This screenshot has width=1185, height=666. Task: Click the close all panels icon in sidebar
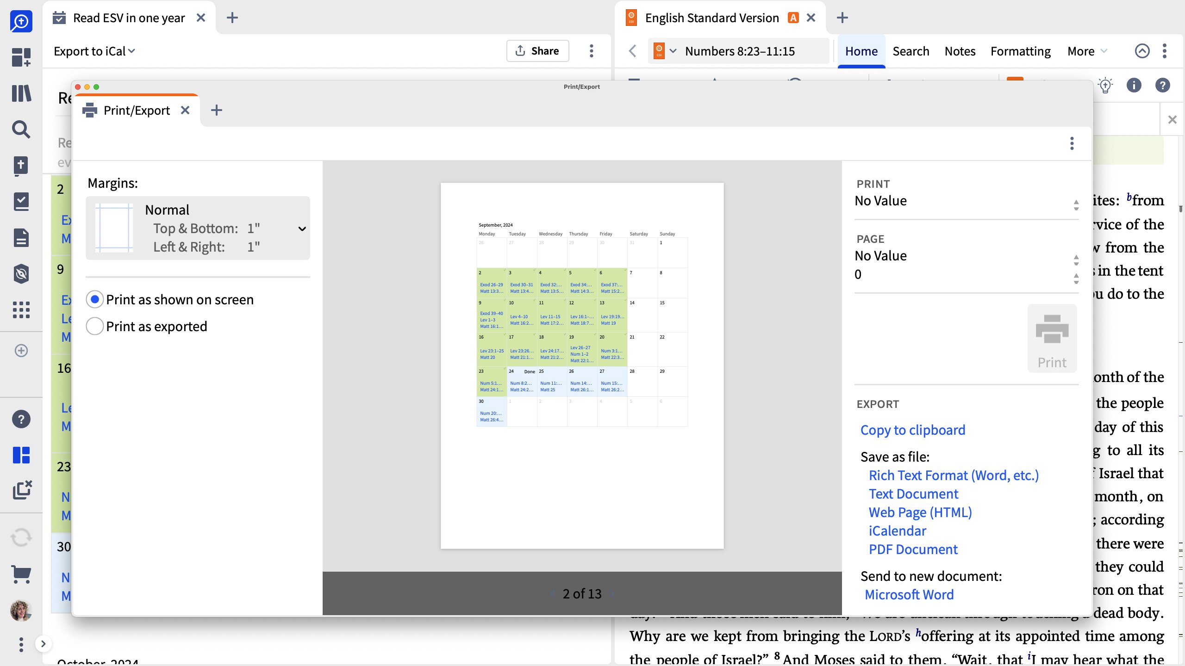point(22,490)
